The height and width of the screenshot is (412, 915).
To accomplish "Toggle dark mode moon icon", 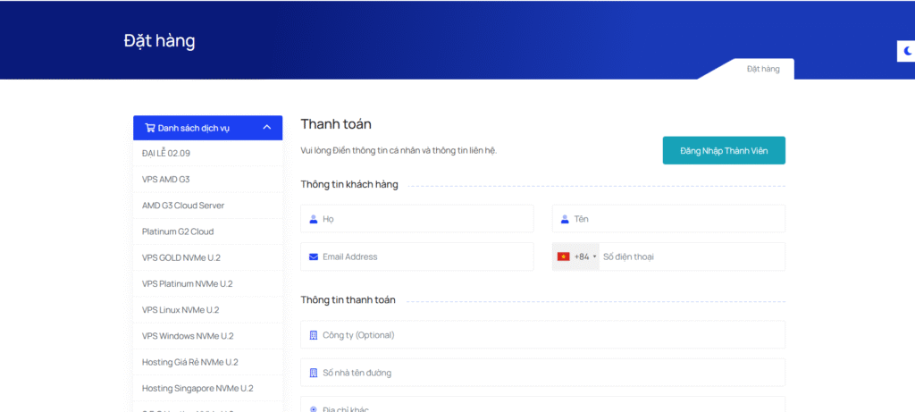I will pyautogui.click(x=907, y=52).
